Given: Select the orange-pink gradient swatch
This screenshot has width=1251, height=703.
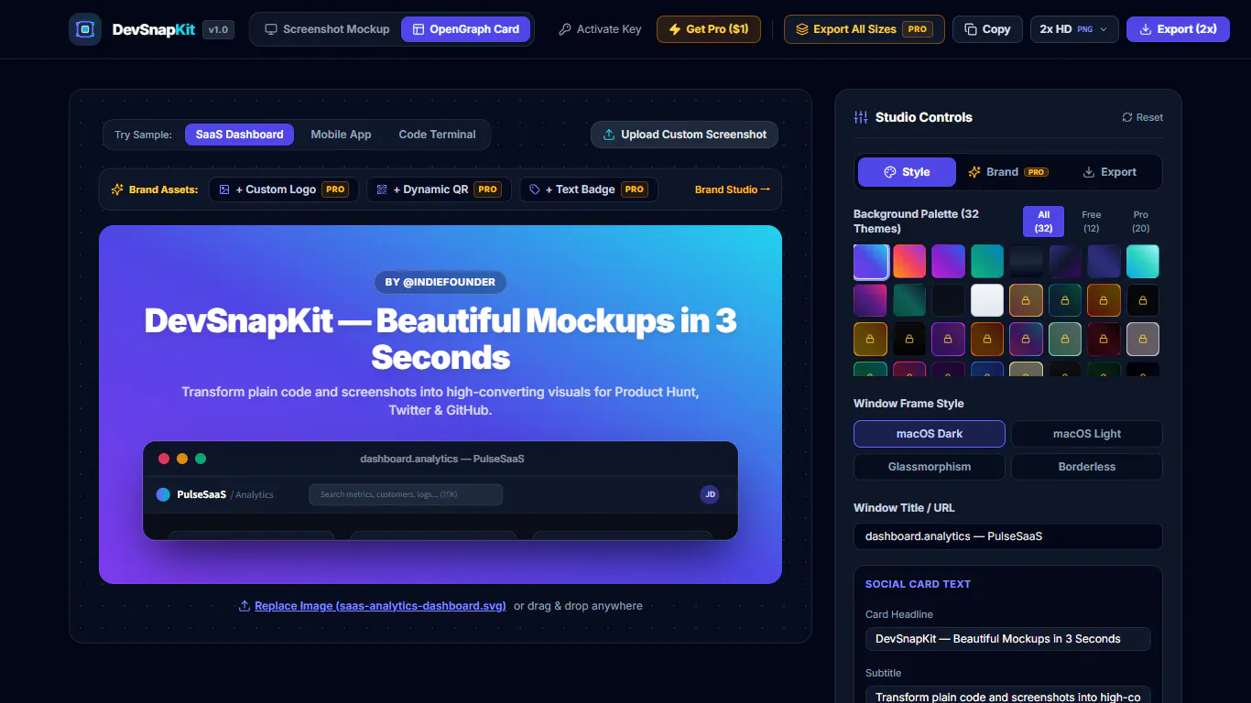Looking at the screenshot, I should (x=909, y=262).
